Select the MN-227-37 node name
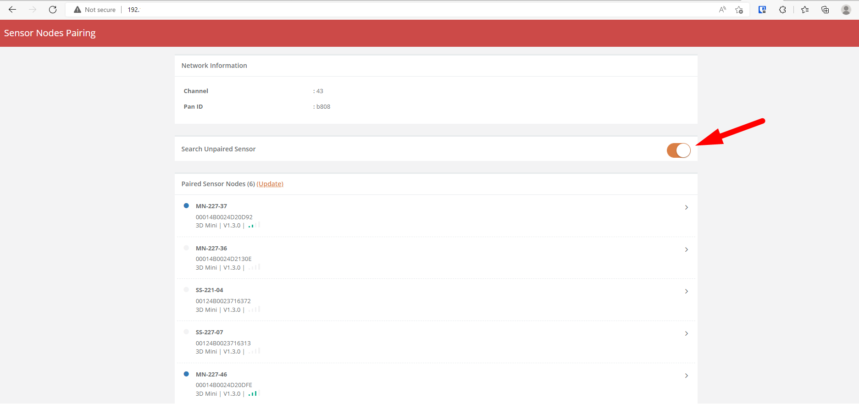 [x=211, y=206]
